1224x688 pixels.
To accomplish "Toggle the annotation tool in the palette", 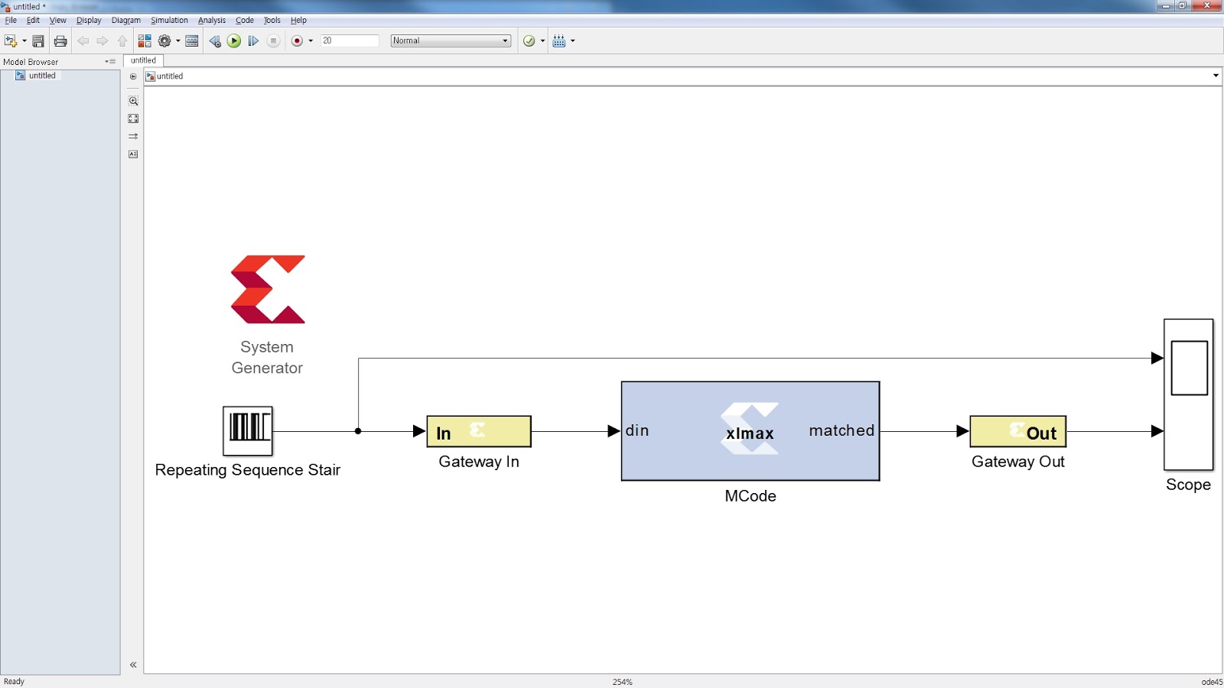I will point(133,153).
